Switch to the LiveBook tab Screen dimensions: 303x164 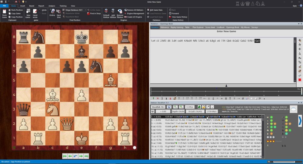pyautogui.click(x=220, y=27)
